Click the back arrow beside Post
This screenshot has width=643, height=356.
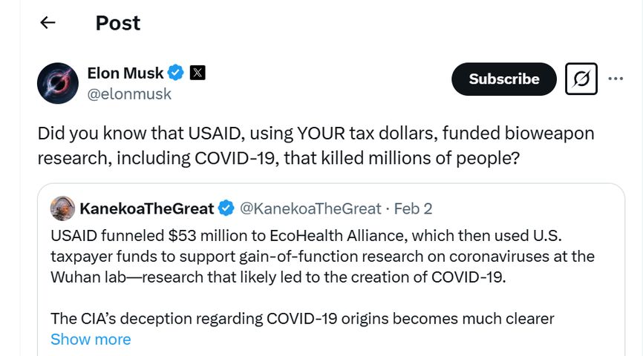tap(48, 23)
